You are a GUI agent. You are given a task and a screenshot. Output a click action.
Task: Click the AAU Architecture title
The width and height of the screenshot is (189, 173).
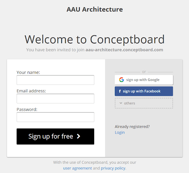pyautogui.click(x=94, y=9)
